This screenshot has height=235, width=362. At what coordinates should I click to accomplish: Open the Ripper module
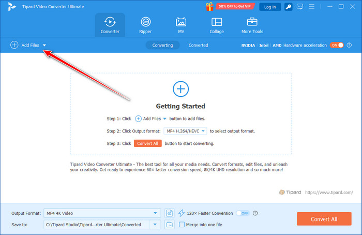click(x=146, y=25)
